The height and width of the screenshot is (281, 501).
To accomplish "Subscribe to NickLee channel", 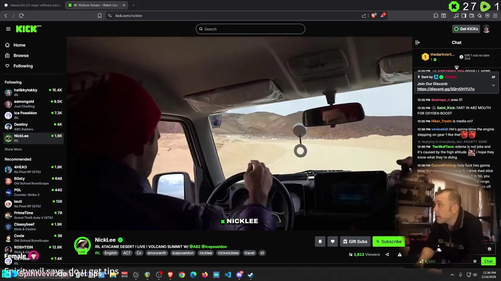I will click(x=389, y=242).
